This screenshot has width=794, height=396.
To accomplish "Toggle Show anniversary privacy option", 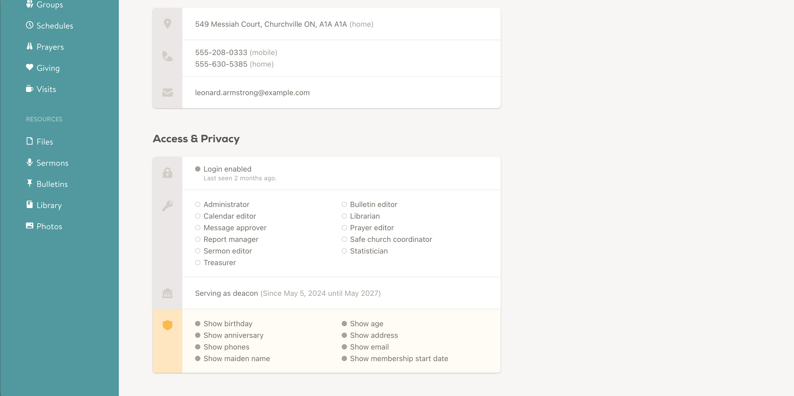I will point(229,335).
